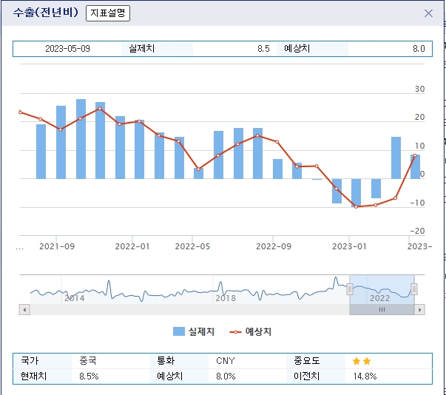Toggle the 실제치 legend series
The width and height of the screenshot is (446, 395).
pos(194,331)
